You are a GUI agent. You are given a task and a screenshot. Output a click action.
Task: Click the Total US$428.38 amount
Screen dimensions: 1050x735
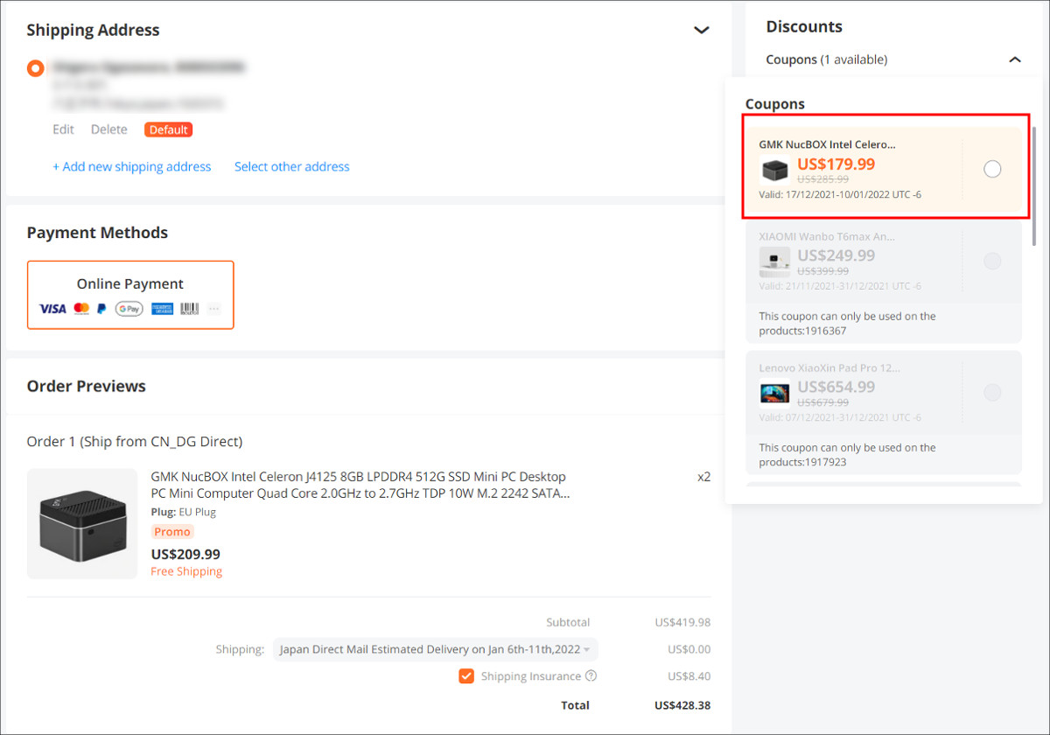682,705
